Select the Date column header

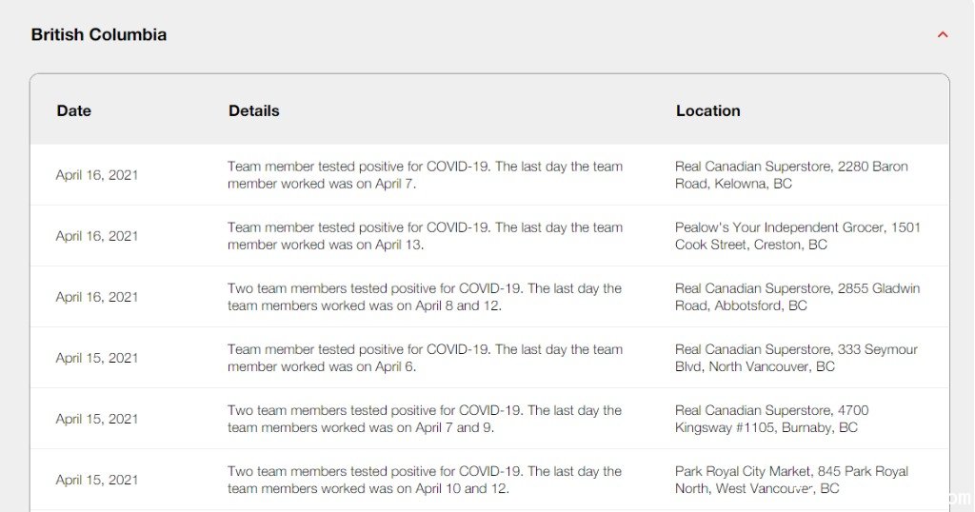[x=74, y=110]
